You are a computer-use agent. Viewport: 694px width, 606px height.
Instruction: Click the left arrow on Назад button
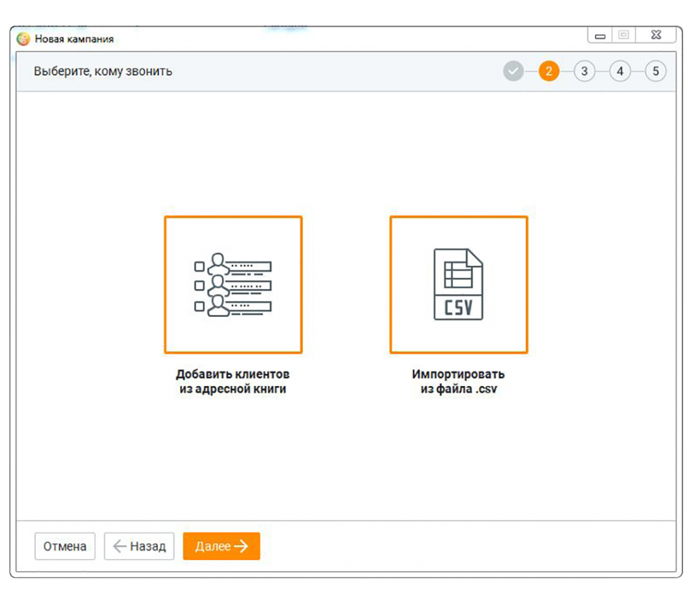(x=119, y=546)
